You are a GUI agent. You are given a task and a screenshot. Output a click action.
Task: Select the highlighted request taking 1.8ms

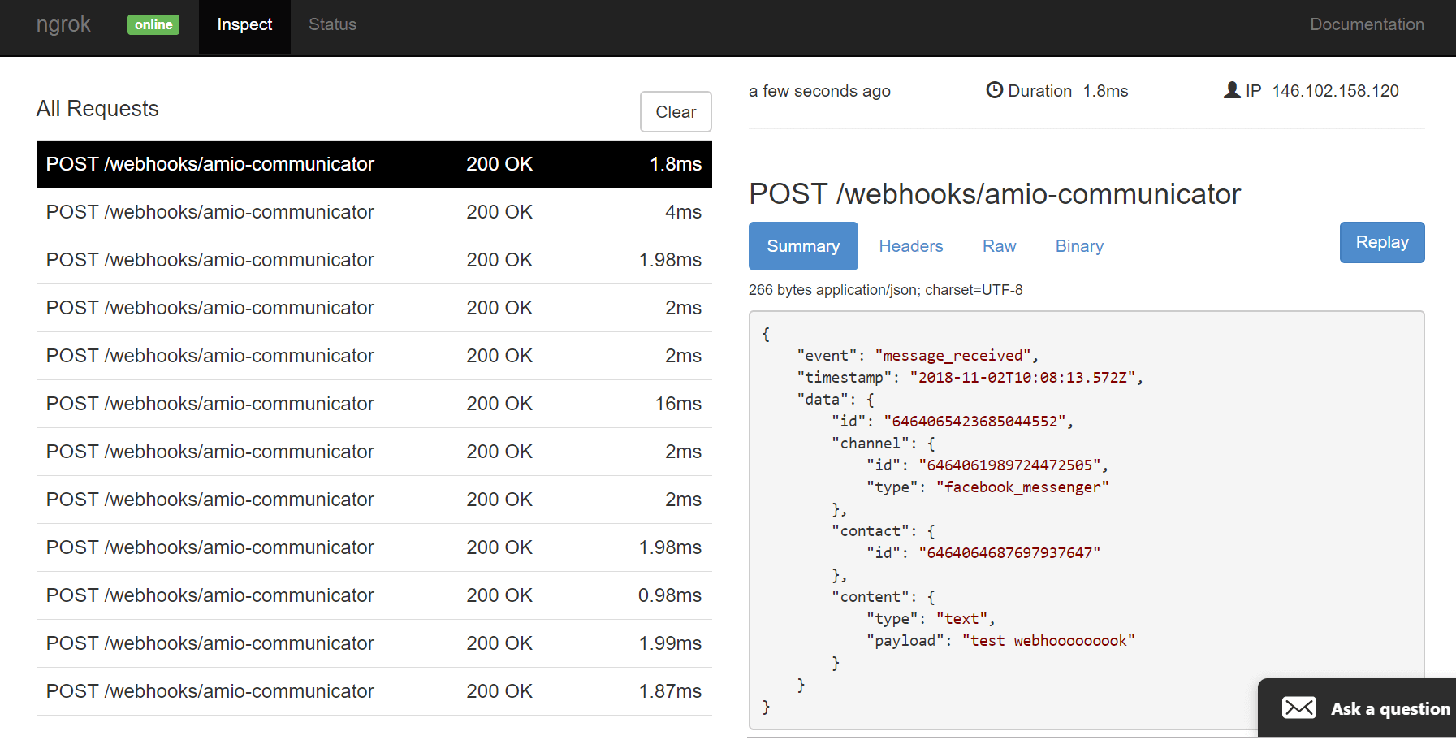[374, 164]
